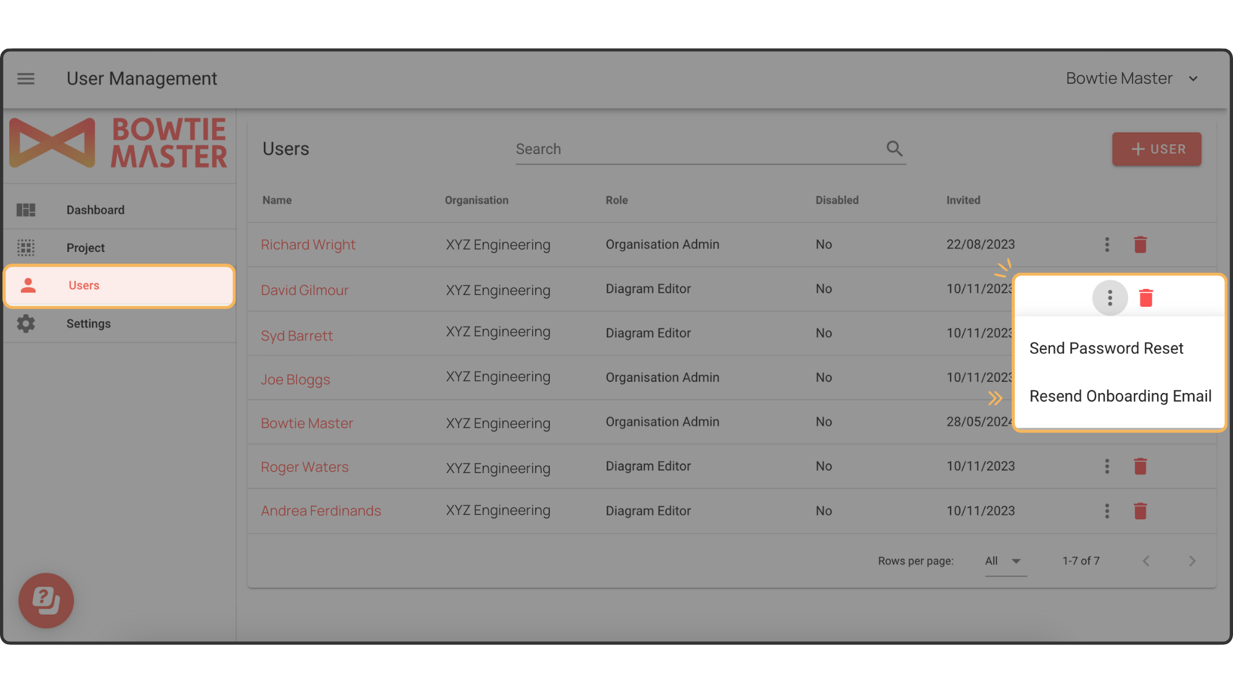
Task: Open the help question-mark bubble
Action: [x=46, y=601]
